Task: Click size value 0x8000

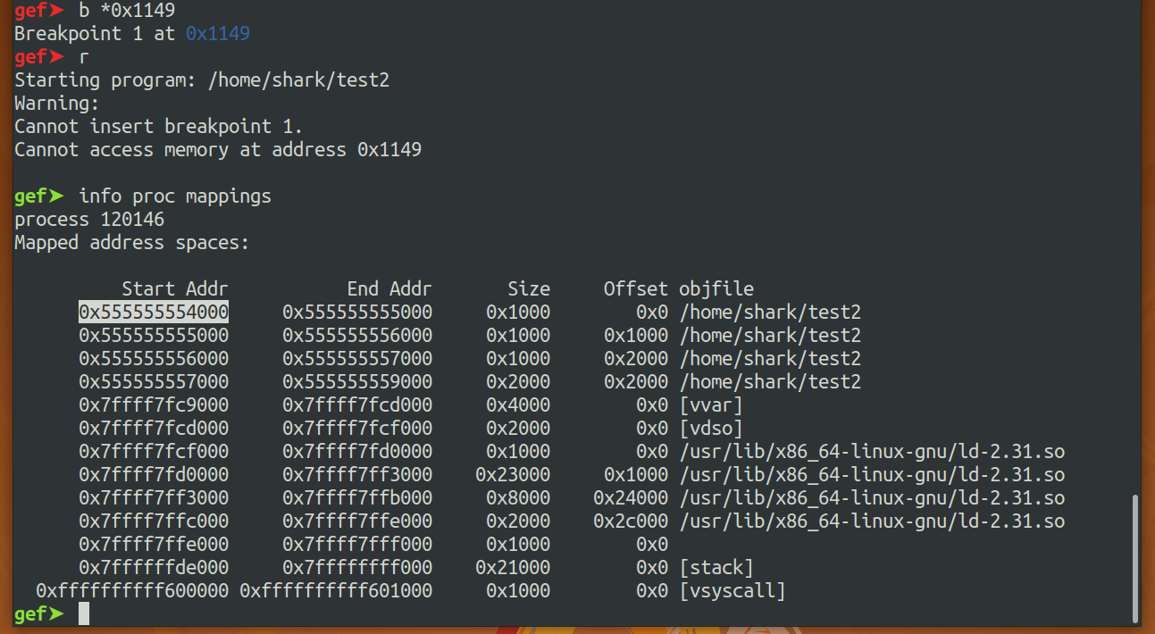Action: [x=518, y=498]
